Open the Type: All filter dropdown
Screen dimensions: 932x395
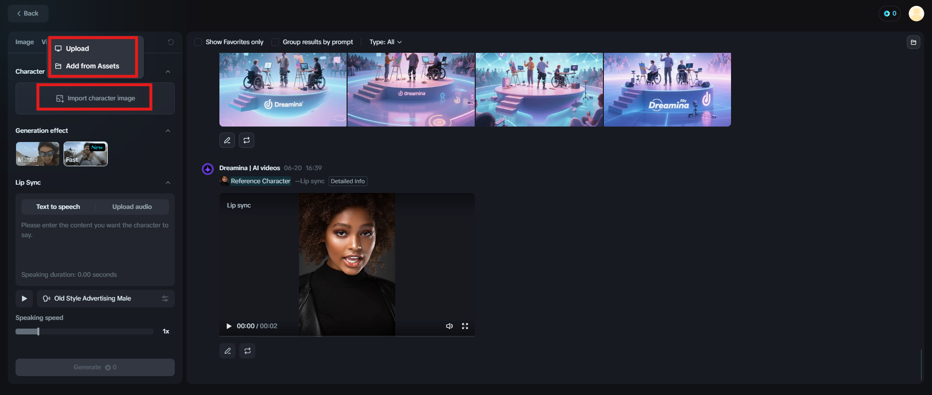click(x=385, y=42)
